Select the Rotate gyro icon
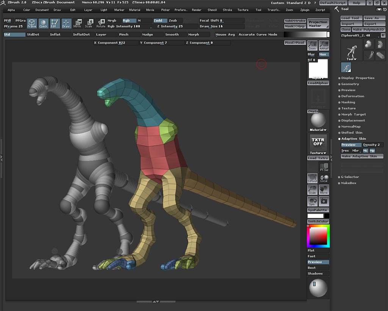Image resolution: width=388 pixels, height=311 pixels. pos(101,23)
